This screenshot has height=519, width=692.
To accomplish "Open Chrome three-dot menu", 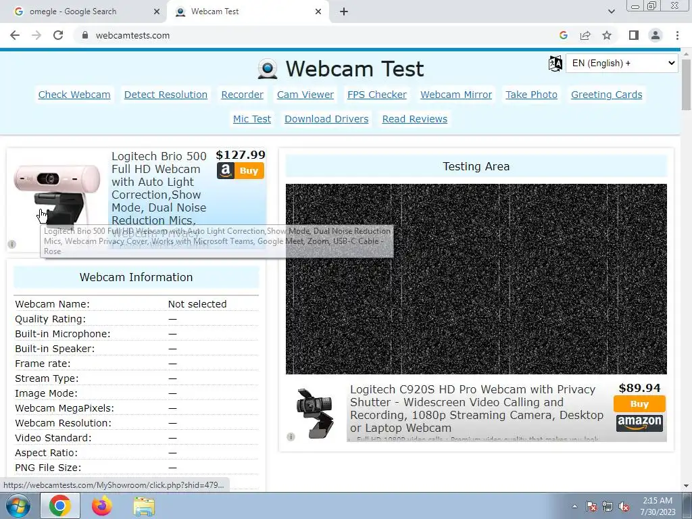I will tap(677, 35).
